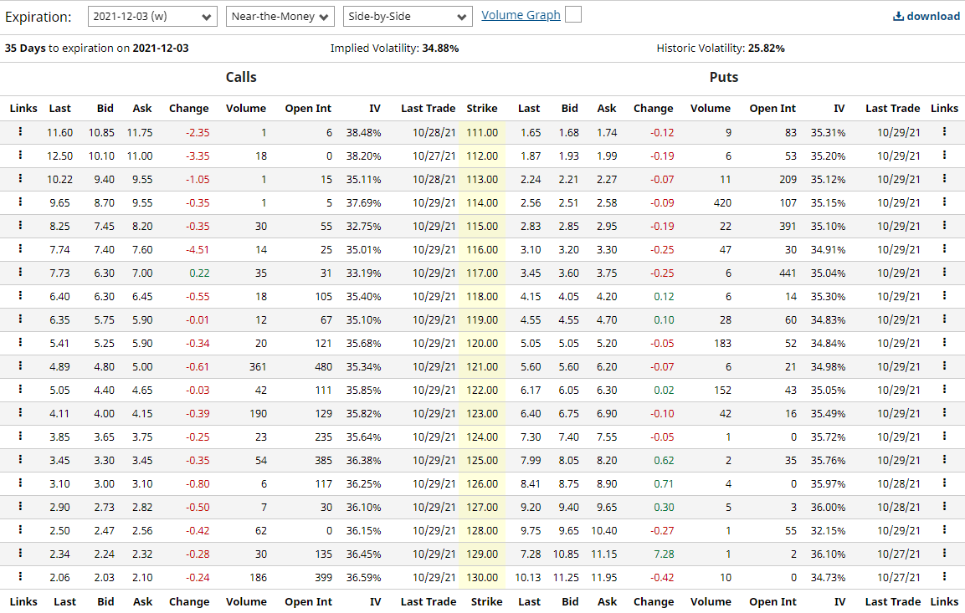Open the Expiration date dropdown
This screenshot has height=613, width=965.
tap(151, 15)
